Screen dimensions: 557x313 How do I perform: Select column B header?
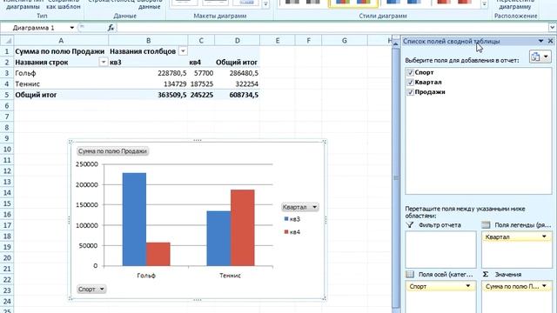(x=149, y=41)
